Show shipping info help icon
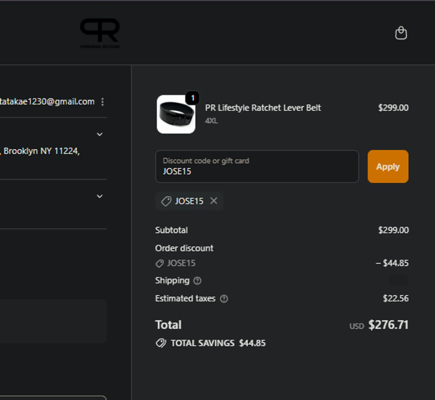 pyautogui.click(x=197, y=281)
